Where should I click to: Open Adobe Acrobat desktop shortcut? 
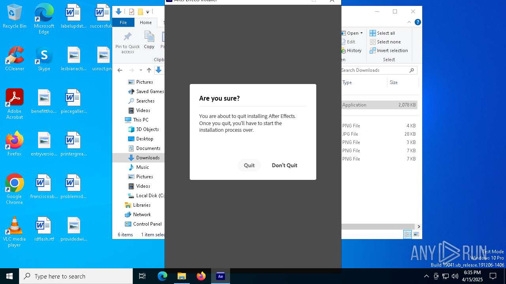[15, 104]
